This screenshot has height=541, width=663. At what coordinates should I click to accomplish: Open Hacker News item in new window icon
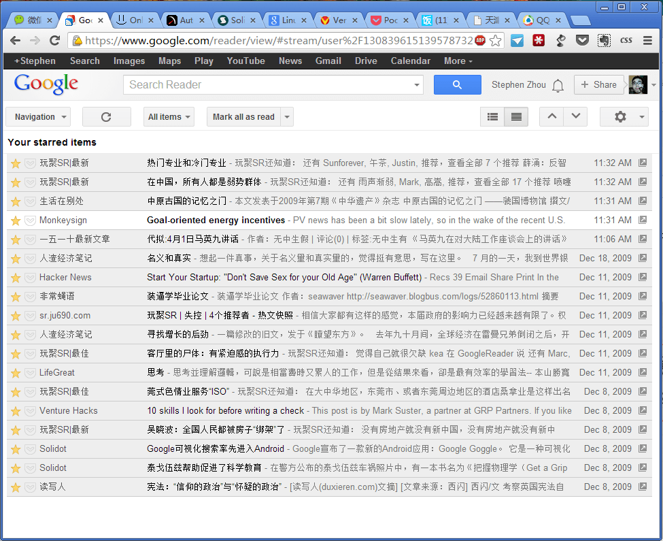point(643,277)
